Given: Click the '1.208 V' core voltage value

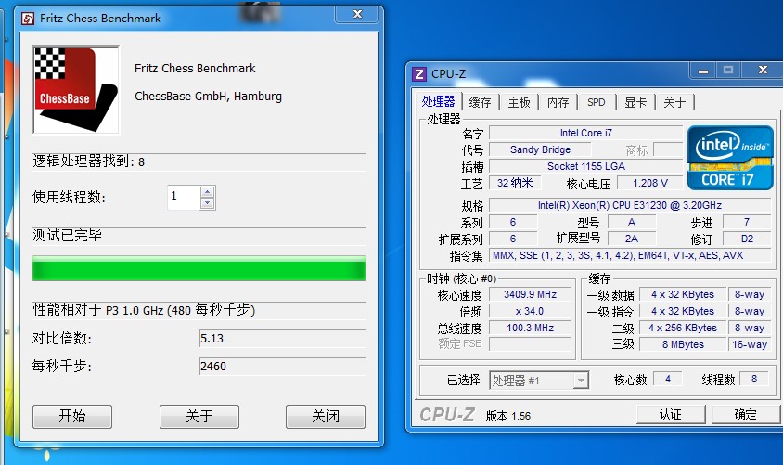Looking at the screenshot, I should (x=650, y=183).
